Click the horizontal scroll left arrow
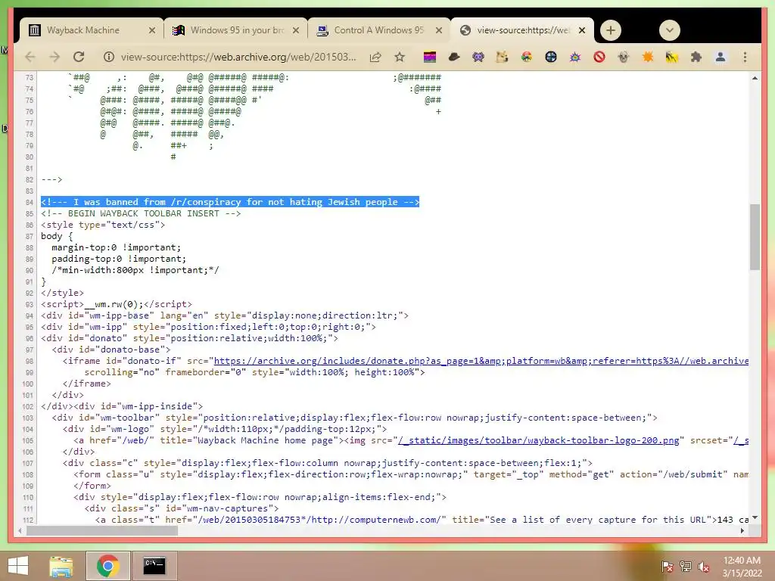775x581 pixels. pyautogui.click(x=20, y=530)
